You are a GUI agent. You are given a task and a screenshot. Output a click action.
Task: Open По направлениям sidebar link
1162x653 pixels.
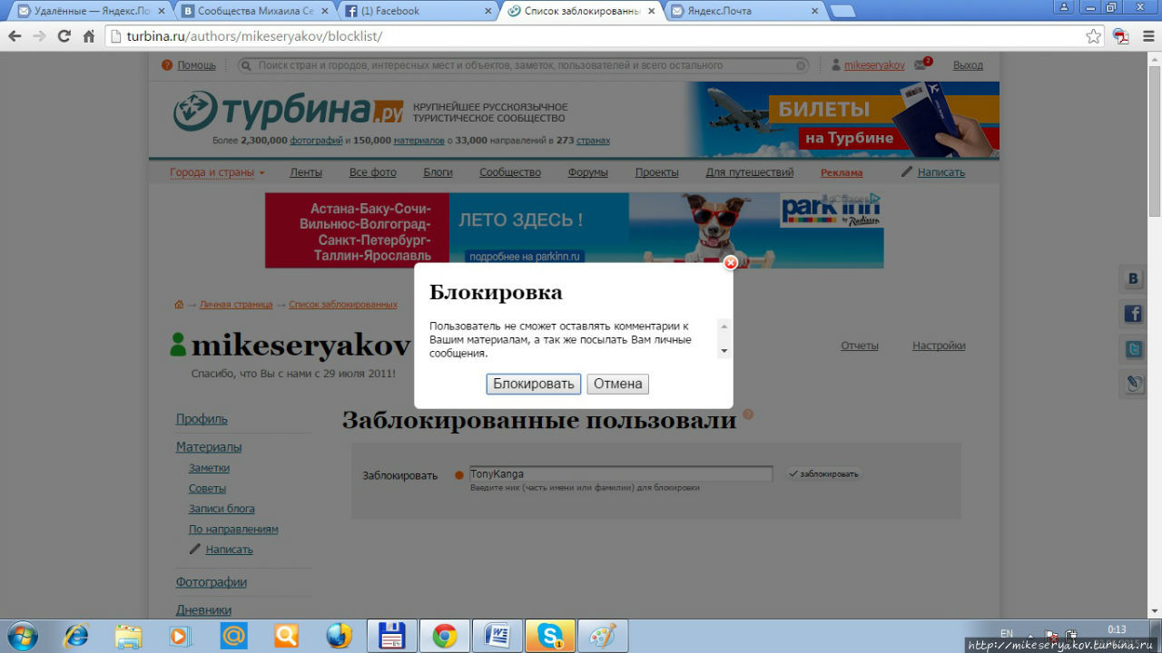tap(233, 530)
